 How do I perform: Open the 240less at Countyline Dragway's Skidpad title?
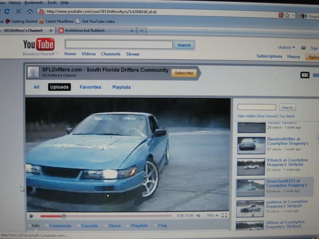[285, 224]
